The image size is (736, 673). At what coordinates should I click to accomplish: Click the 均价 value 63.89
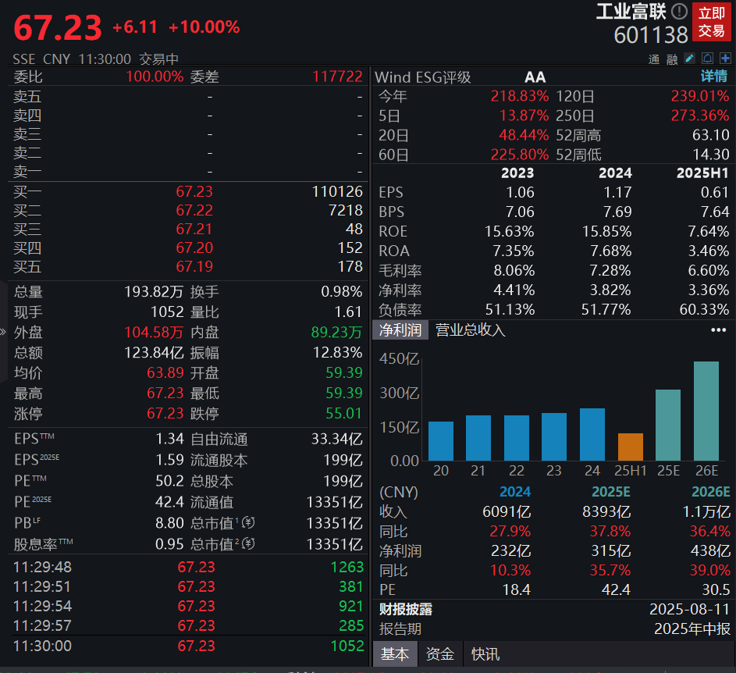point(165,373)
